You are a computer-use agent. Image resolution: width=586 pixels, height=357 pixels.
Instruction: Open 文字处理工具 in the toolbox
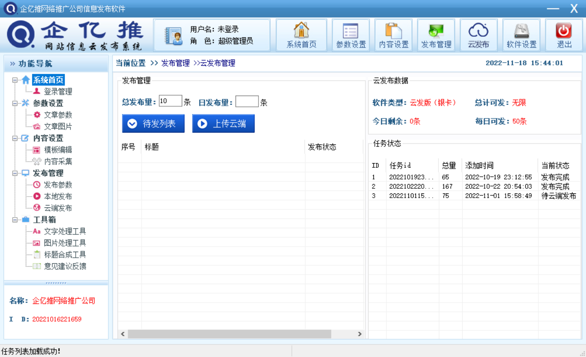[64, 232]
